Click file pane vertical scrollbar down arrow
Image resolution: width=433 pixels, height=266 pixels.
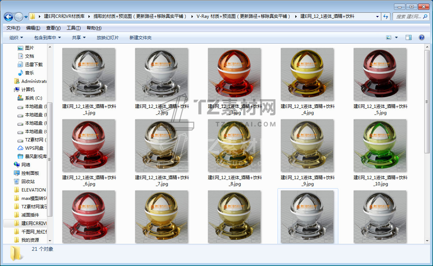(427, 241)
